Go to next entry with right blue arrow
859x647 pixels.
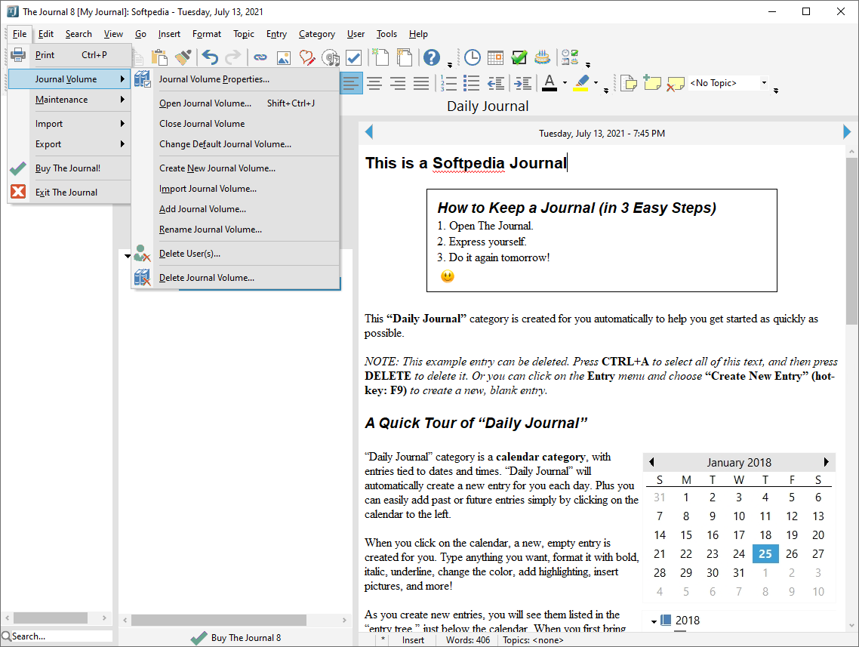click(x=847, y=132)
